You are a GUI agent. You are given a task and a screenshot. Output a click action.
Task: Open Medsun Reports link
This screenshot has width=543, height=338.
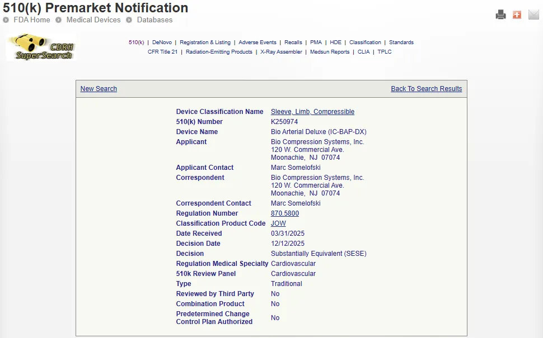tap(330, 52)
